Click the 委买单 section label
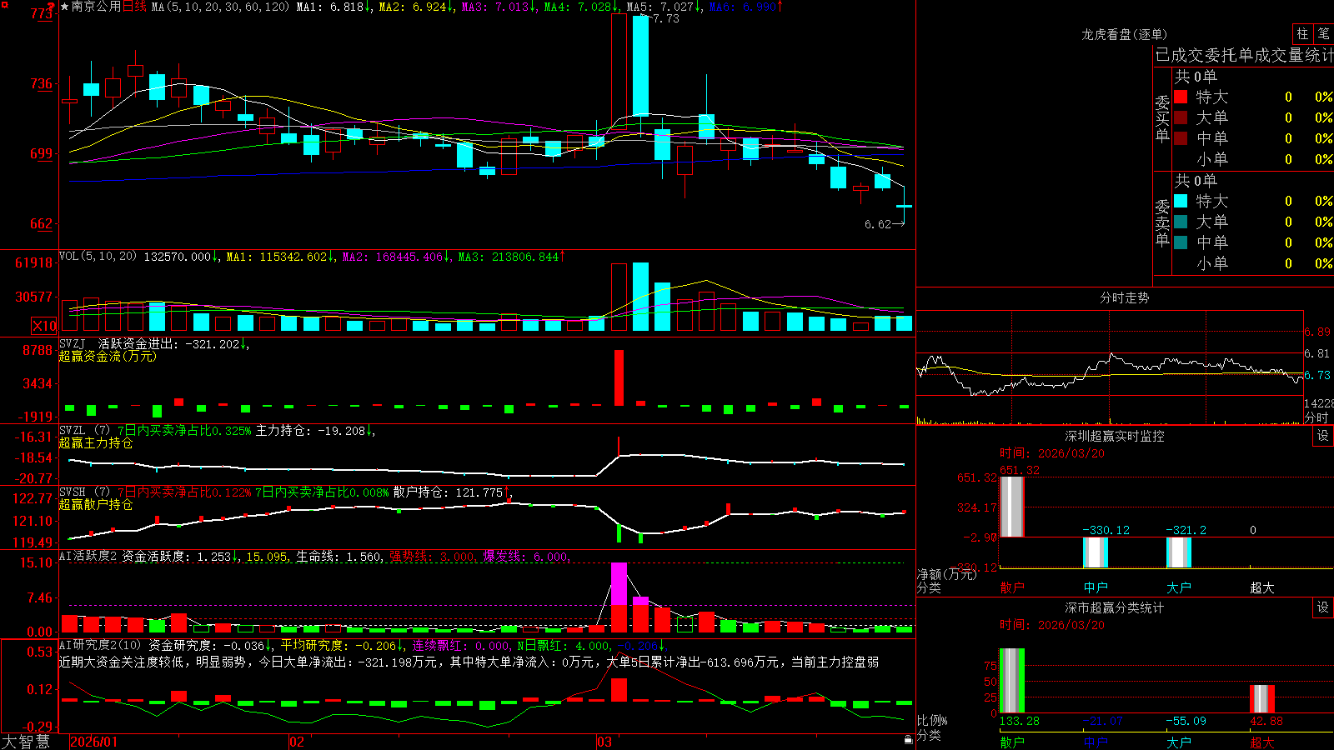Viewport: 1334px width, 750px height. [1162, 118]
